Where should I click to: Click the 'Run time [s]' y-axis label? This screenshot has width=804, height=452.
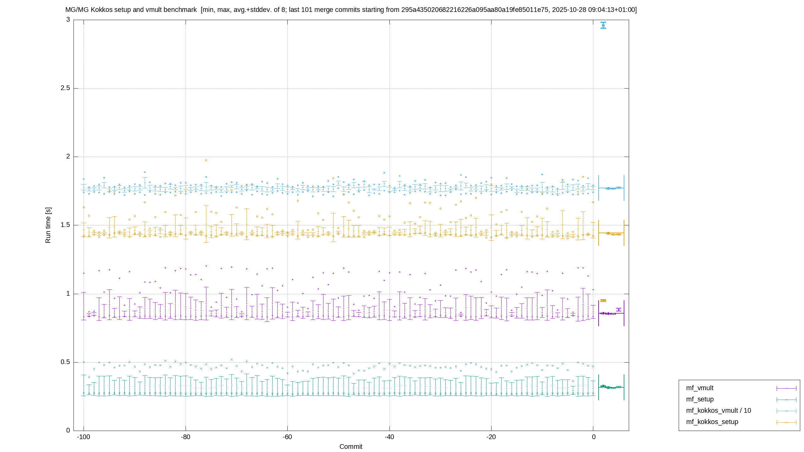click(48, 225)
